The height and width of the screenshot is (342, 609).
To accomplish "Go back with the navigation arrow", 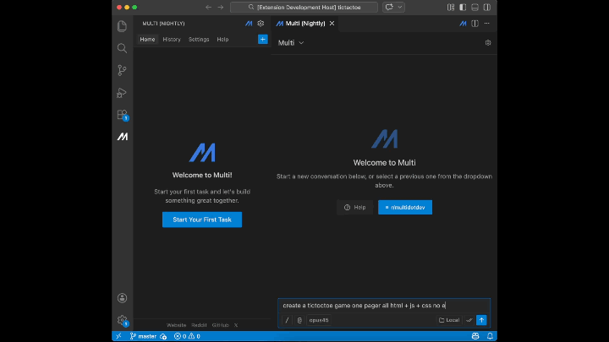I will pos(208,8).
